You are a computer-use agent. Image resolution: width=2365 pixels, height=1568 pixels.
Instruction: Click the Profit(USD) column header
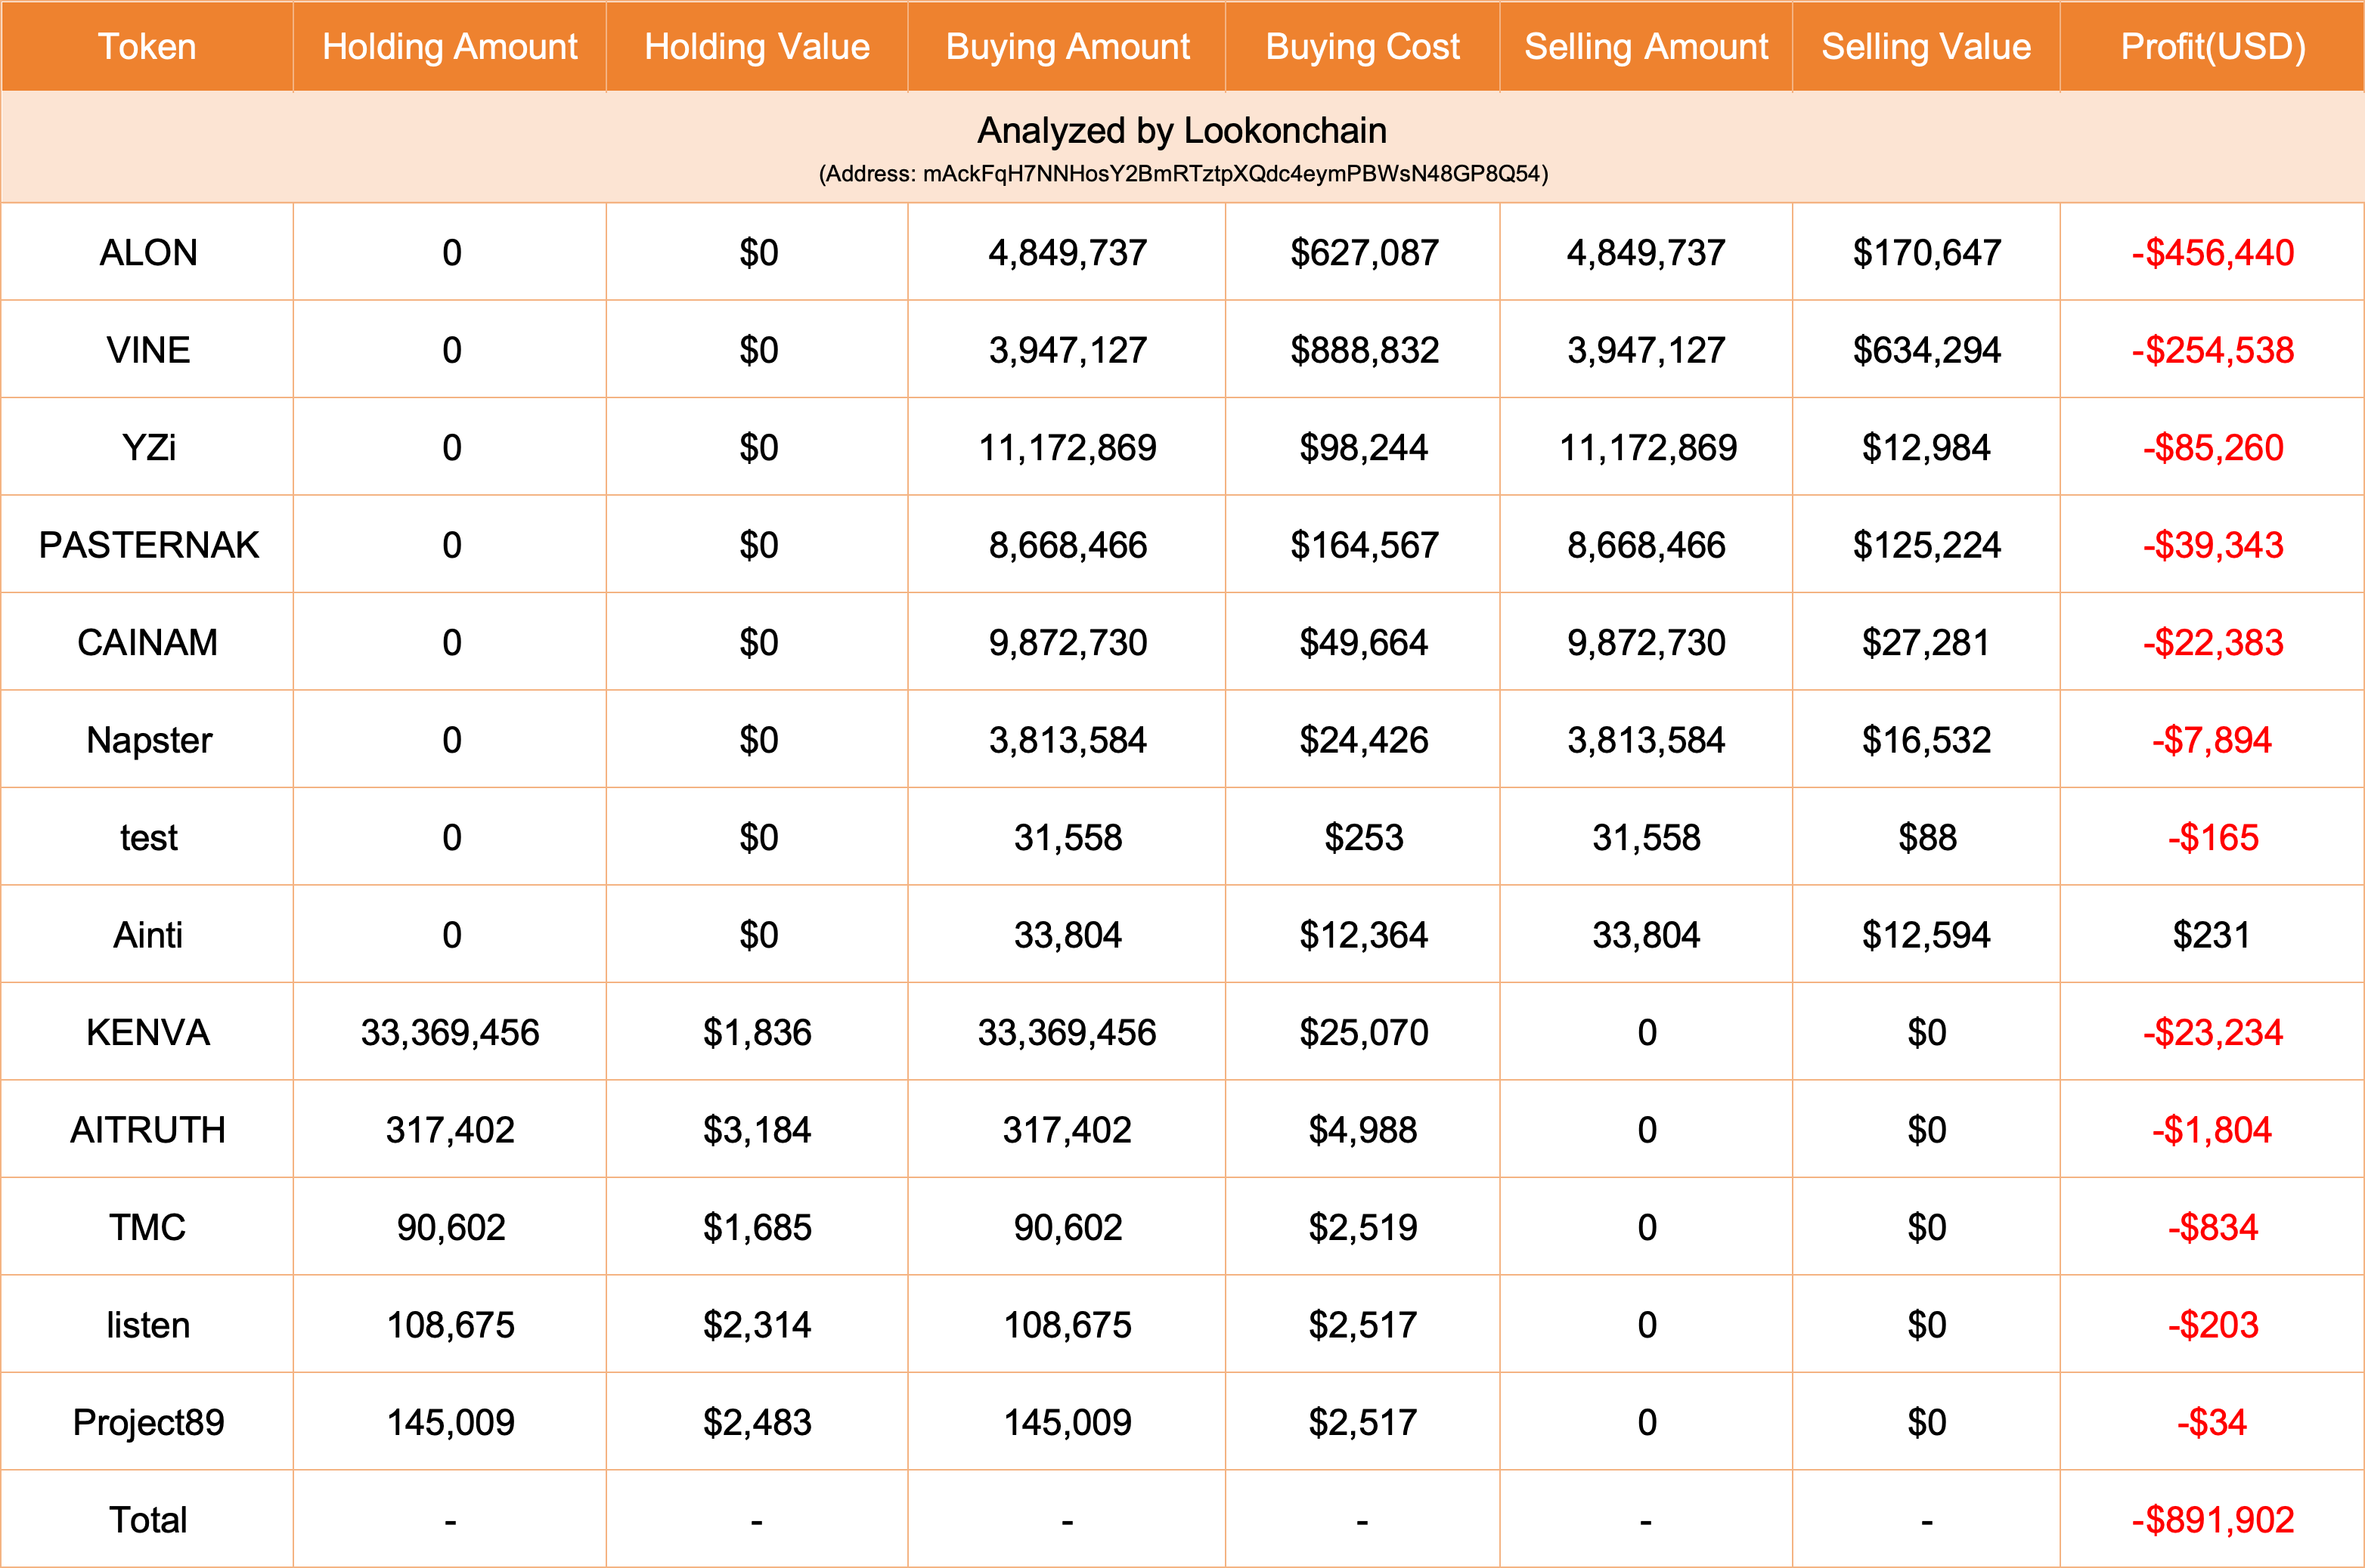tap(2212, 47)
